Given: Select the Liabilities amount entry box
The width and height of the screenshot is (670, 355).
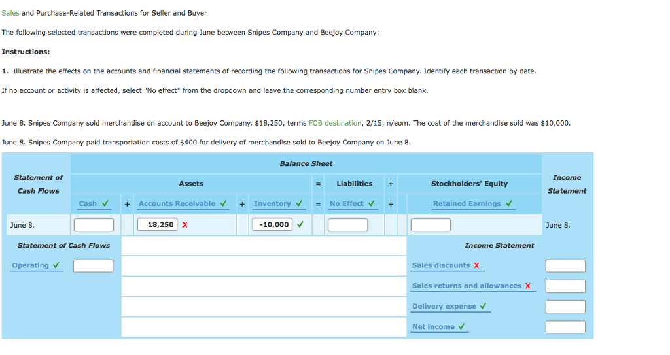Looking at the screenshot, I should pyautogui.click(x=347, y=225).
